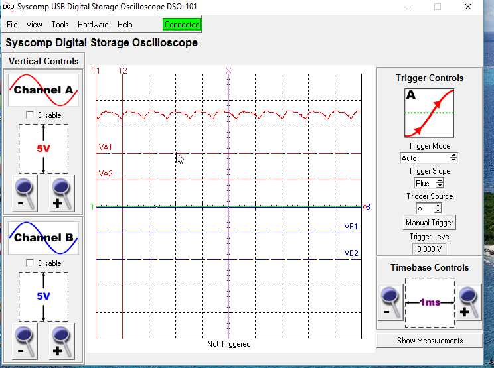This screenshot has height=368, width=494.
Task: Click the Channel B 5V scale display
Action: (43, 296)
